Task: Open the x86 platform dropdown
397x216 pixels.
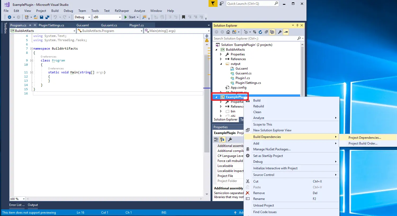Action: pos(107,17)
